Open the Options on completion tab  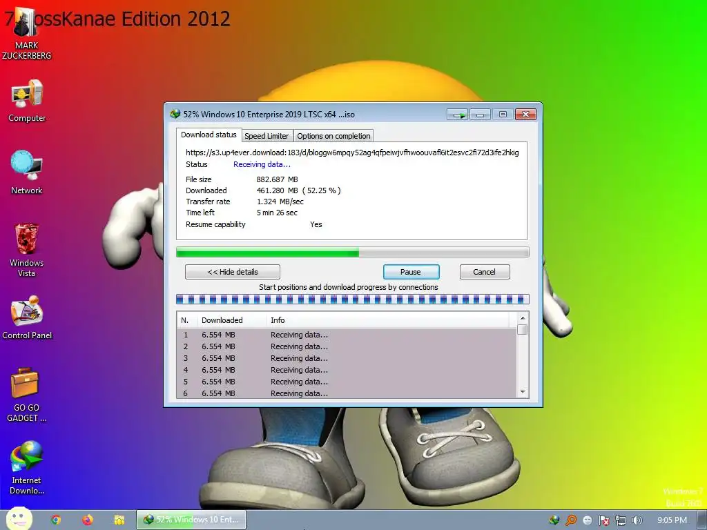(333, 136)
